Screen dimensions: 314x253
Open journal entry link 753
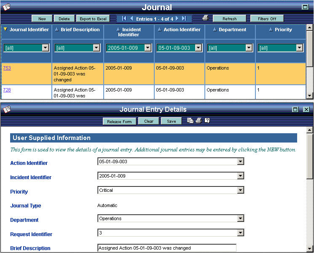click(7, 68)
